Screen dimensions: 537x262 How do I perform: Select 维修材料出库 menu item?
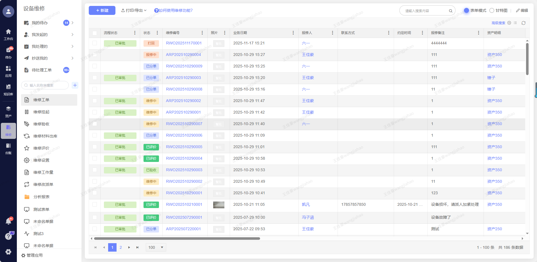(45, 136)
